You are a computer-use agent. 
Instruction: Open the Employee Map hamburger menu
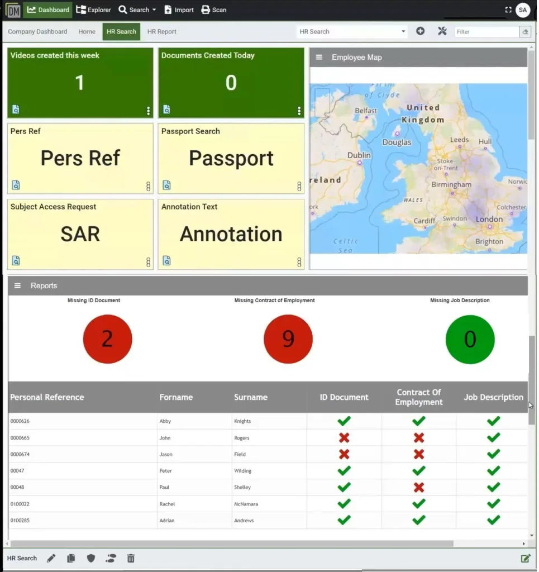pyautogui.click(x=319, y=58)
